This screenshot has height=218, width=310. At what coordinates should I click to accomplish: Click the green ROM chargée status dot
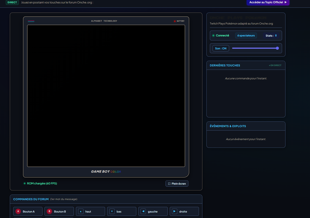(x=25, y=184)
